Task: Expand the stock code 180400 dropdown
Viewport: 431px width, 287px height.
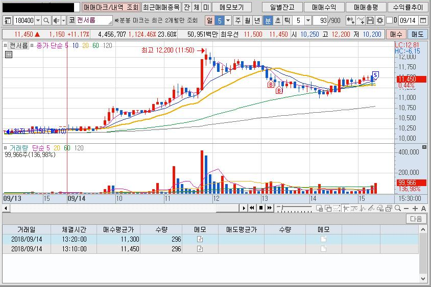Action: pos(38,20)
